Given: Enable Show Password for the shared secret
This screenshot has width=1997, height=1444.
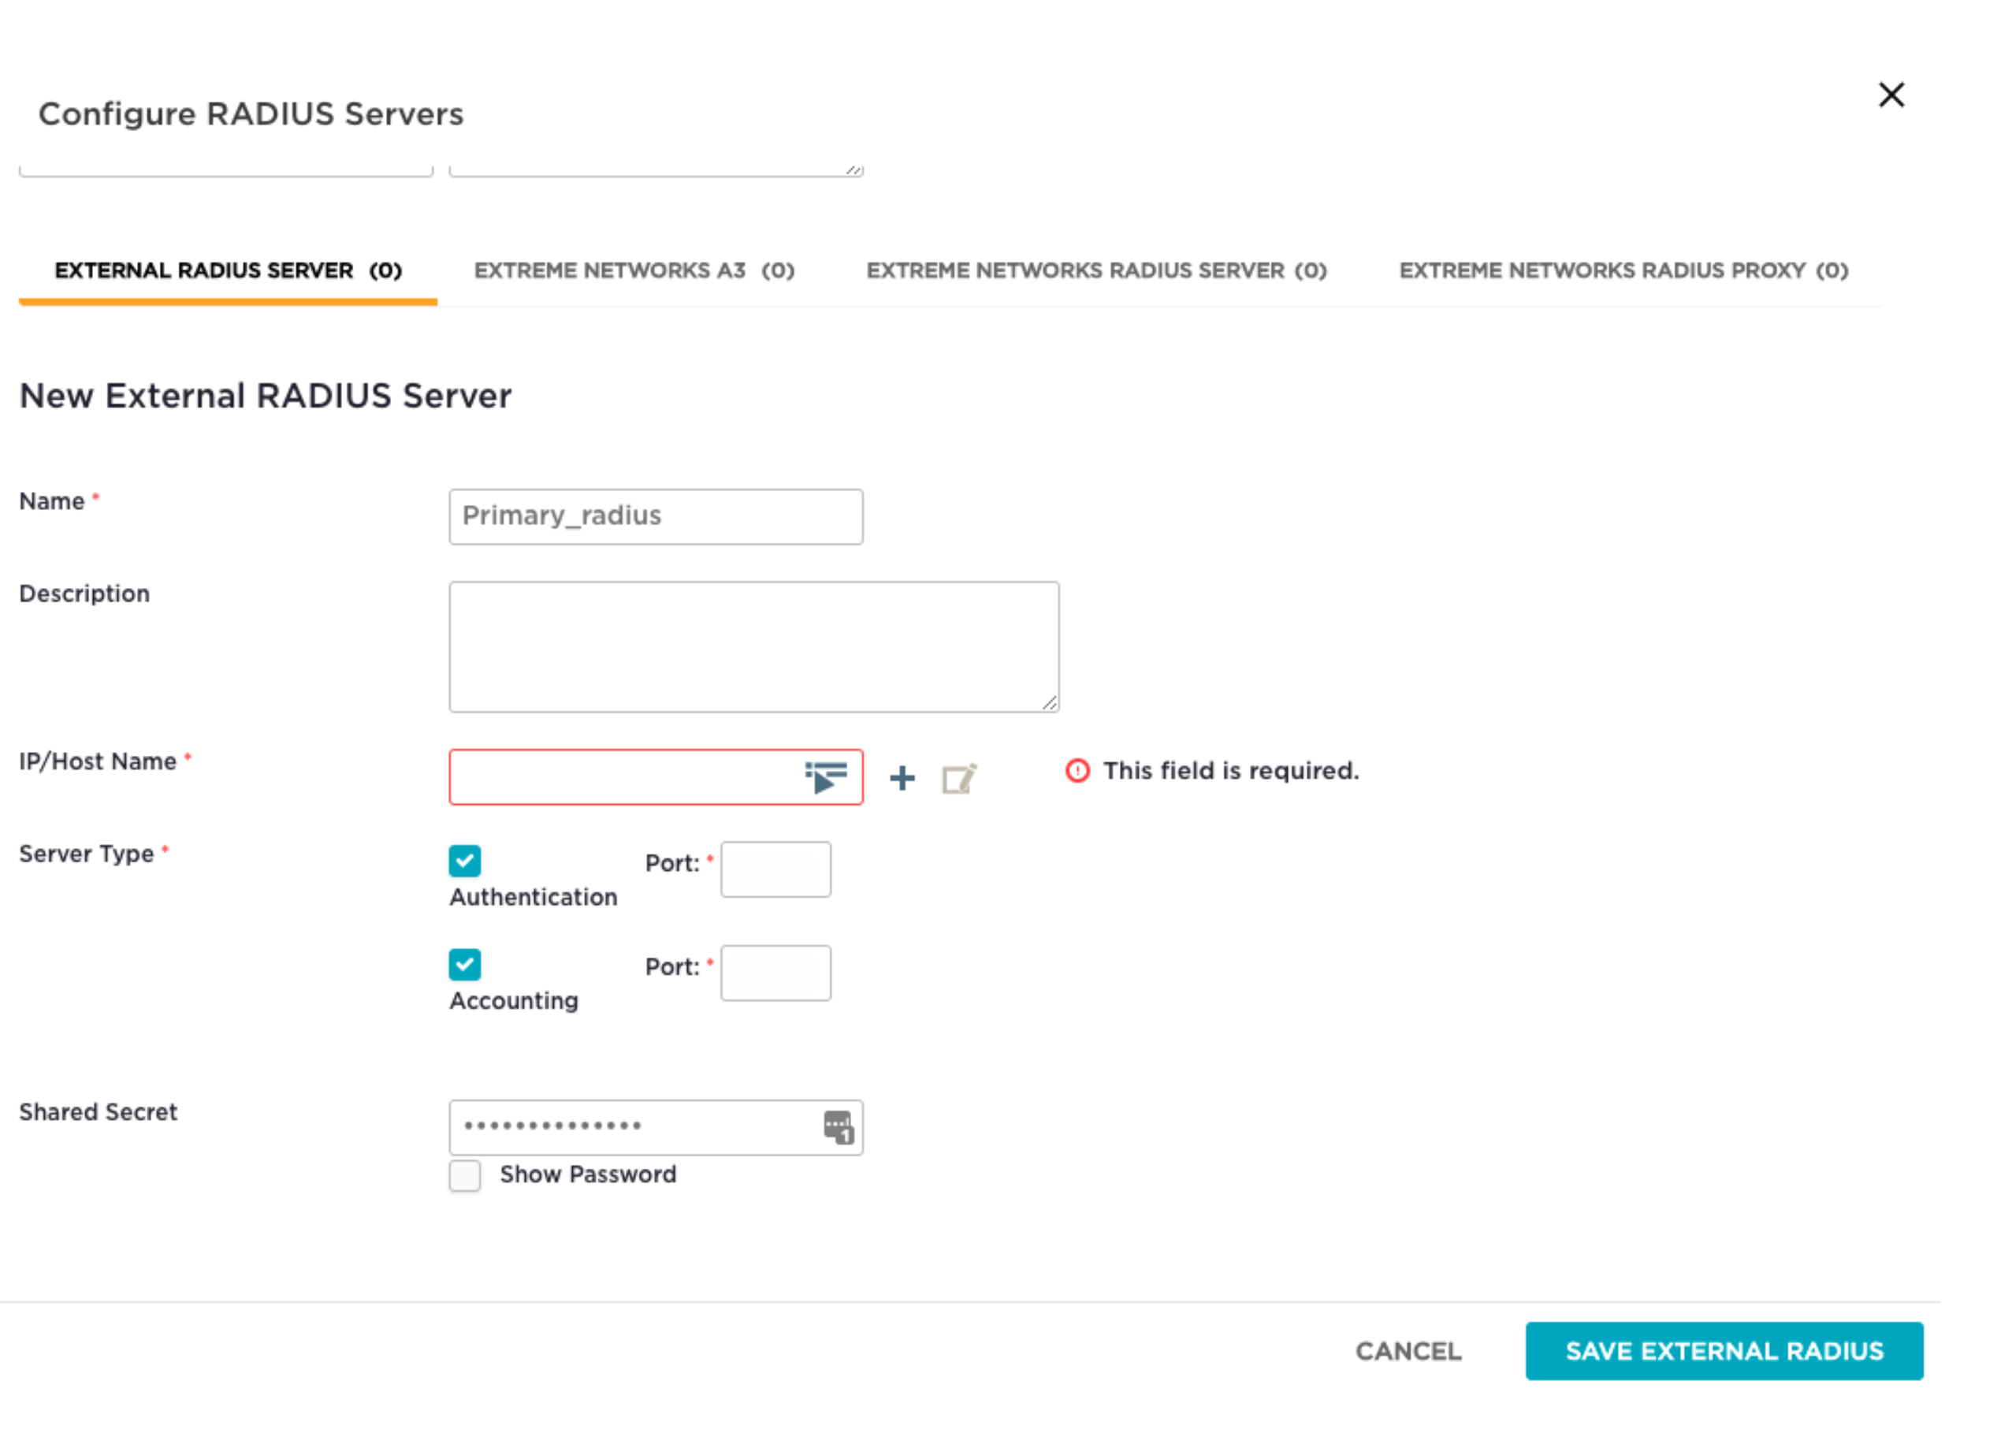Looking at the screenshot, I should click(x=464, y=1175).
